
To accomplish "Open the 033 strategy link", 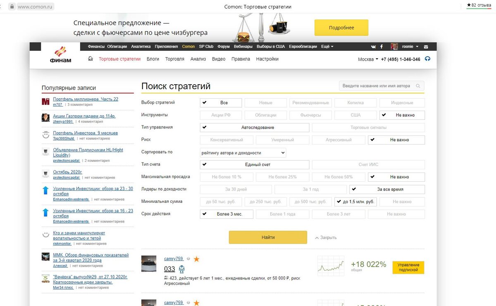I will [169, 269].
